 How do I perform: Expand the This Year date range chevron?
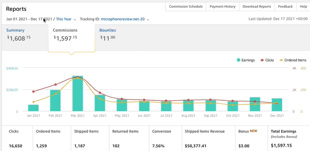pyautogui.click(x=75, y=19)
